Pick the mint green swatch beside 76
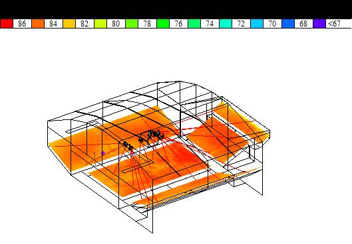 (x=194, y=24)
